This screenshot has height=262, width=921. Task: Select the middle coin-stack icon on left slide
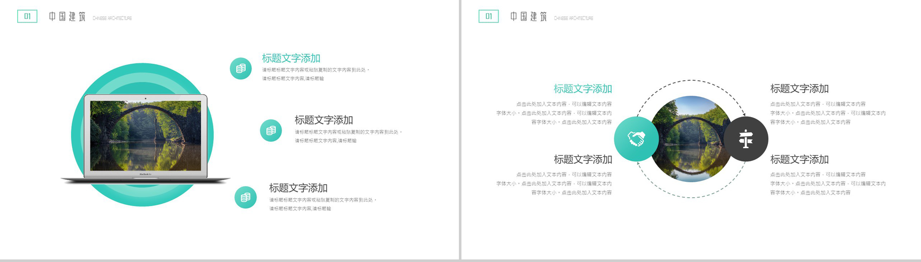tap(271, 130)
